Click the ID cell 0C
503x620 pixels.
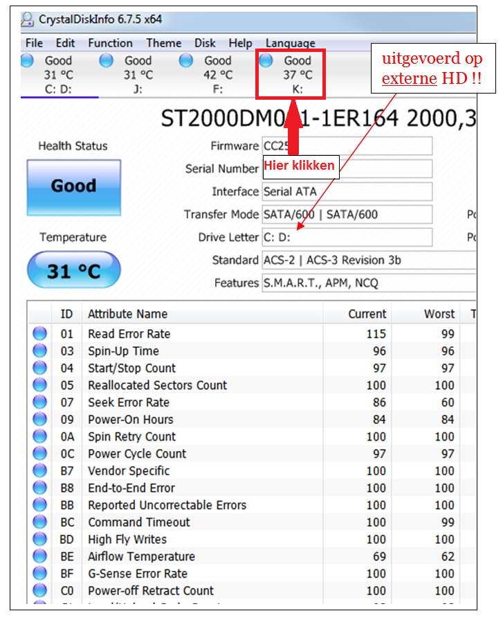click(x=67, y=454)
